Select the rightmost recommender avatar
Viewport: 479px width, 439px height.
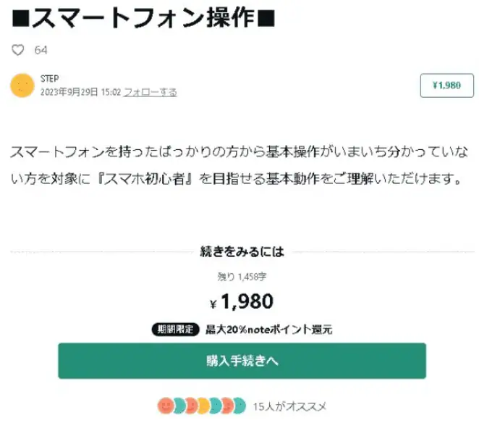(238, 406)
